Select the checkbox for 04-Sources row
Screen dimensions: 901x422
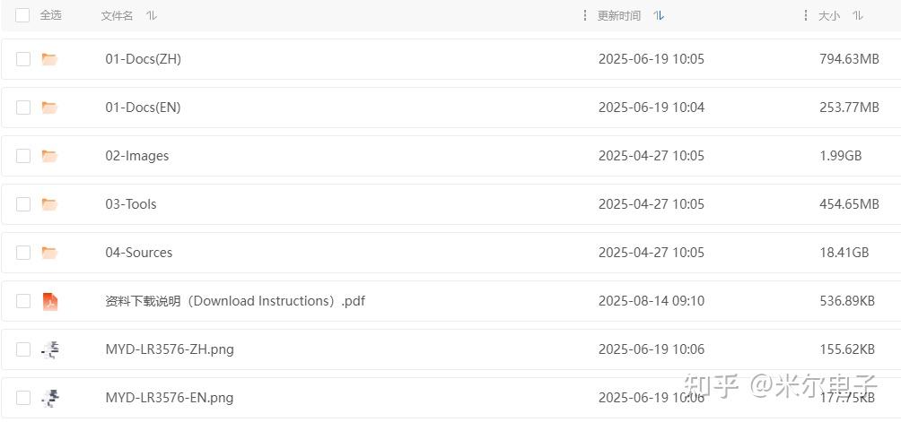[23, 253]
